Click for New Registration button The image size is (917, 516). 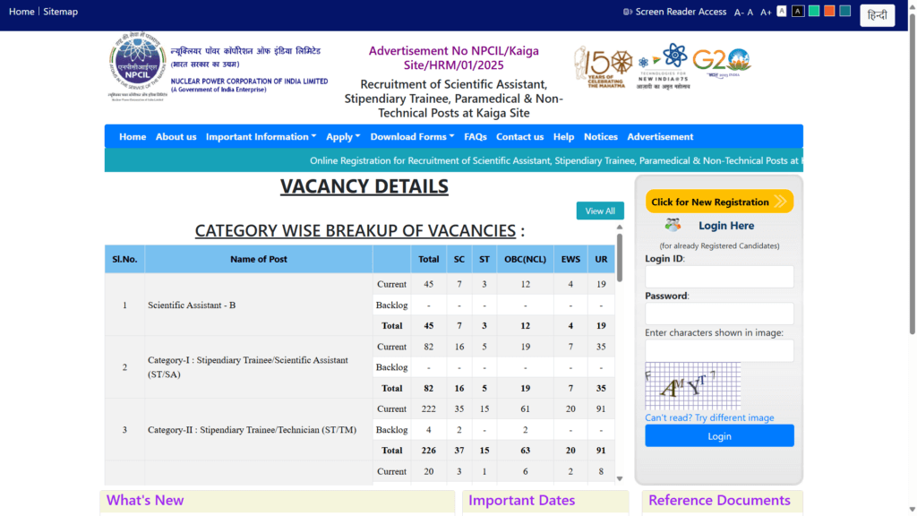719,202
